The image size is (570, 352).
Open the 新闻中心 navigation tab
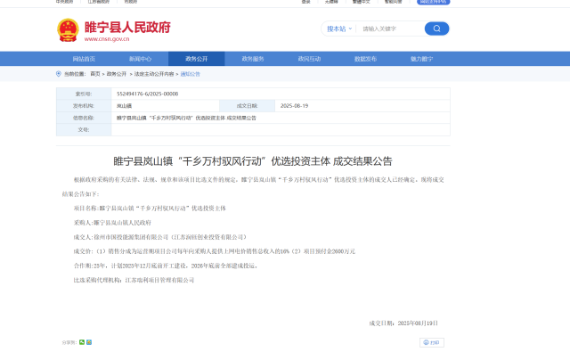pos(141,59)
